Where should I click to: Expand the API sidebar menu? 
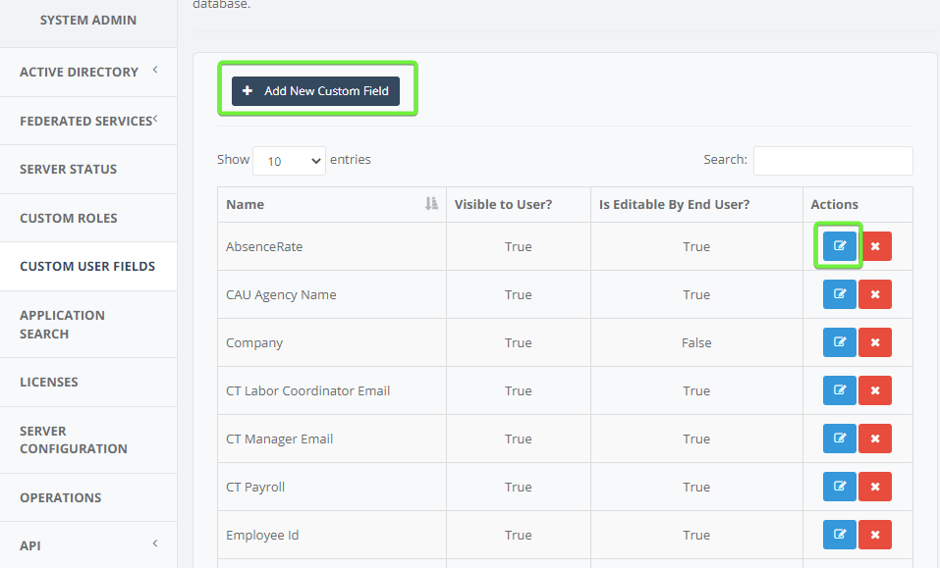point(88,545)
